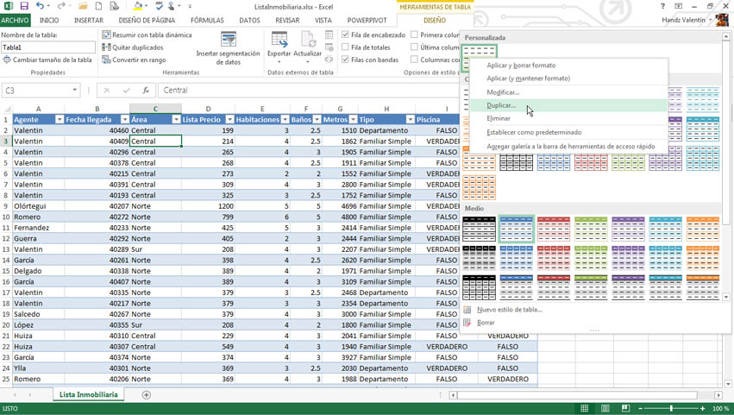Add a new sheet with plus icon
Screen dimensions: 734x415
(146, 395)
